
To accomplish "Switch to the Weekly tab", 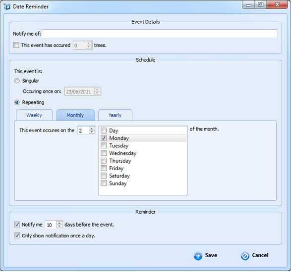I will 34,115.
